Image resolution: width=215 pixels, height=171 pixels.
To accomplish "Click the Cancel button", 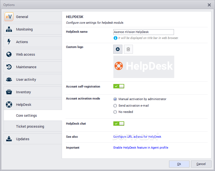I will 201,164.
